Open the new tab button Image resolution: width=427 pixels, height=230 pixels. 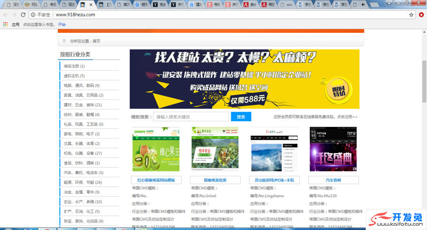(375, 5)
